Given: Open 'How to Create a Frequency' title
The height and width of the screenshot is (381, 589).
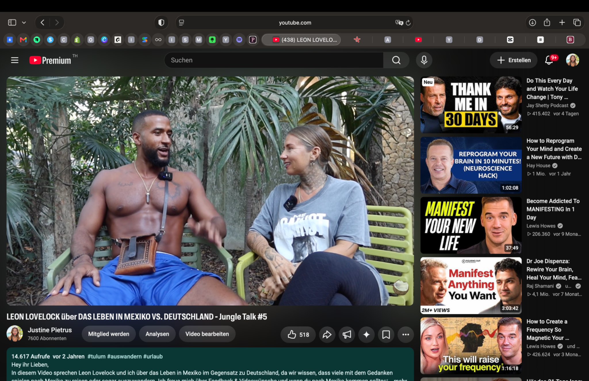Looking at the screenshot, I should (548, 330).
